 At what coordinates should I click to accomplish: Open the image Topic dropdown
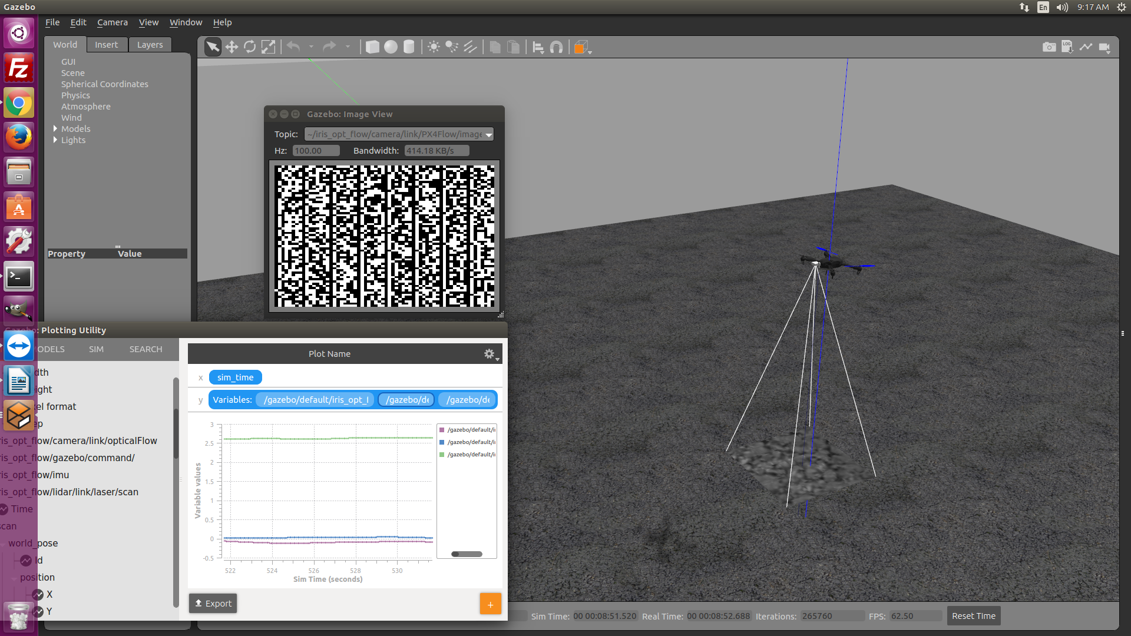pos(399,134)
